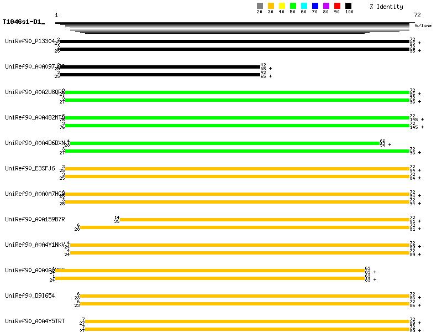This screenshot has width=442, height=332.
Task: Select the green 50% identity legend swatch
Action: tap(293, 6)
